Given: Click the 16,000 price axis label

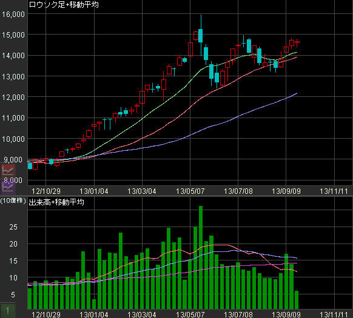Looking at the screenshot, I should click(x=13, y=14).
